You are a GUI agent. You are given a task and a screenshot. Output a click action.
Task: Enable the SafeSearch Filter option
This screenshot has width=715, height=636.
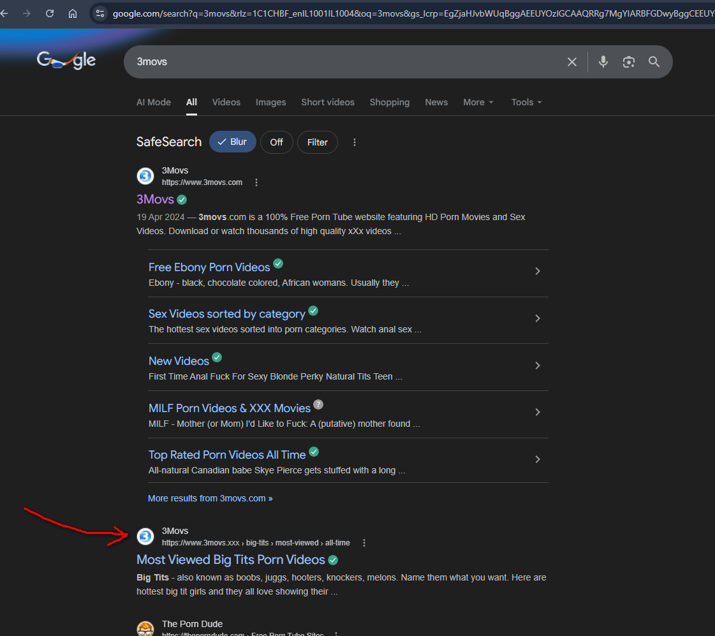[x=317, y=142]
